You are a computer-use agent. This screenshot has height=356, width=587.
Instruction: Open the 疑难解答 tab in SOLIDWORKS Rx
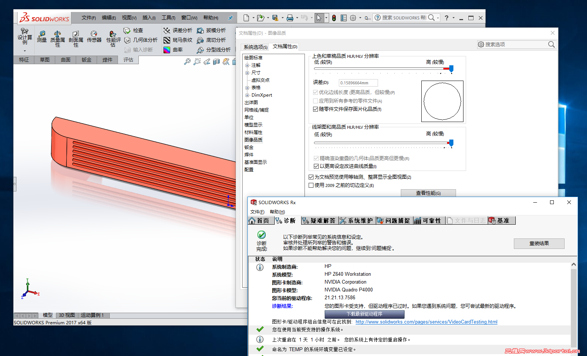click(x=319, y=221)
